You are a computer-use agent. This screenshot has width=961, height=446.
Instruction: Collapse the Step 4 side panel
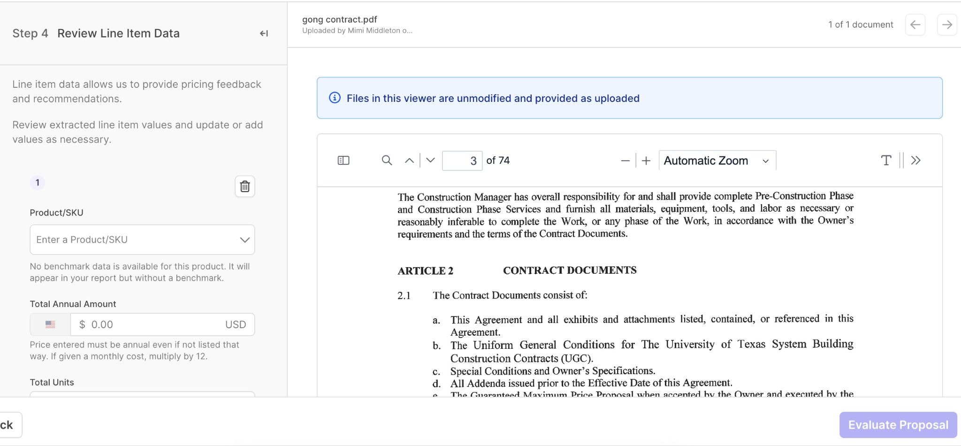click(264, 33)
